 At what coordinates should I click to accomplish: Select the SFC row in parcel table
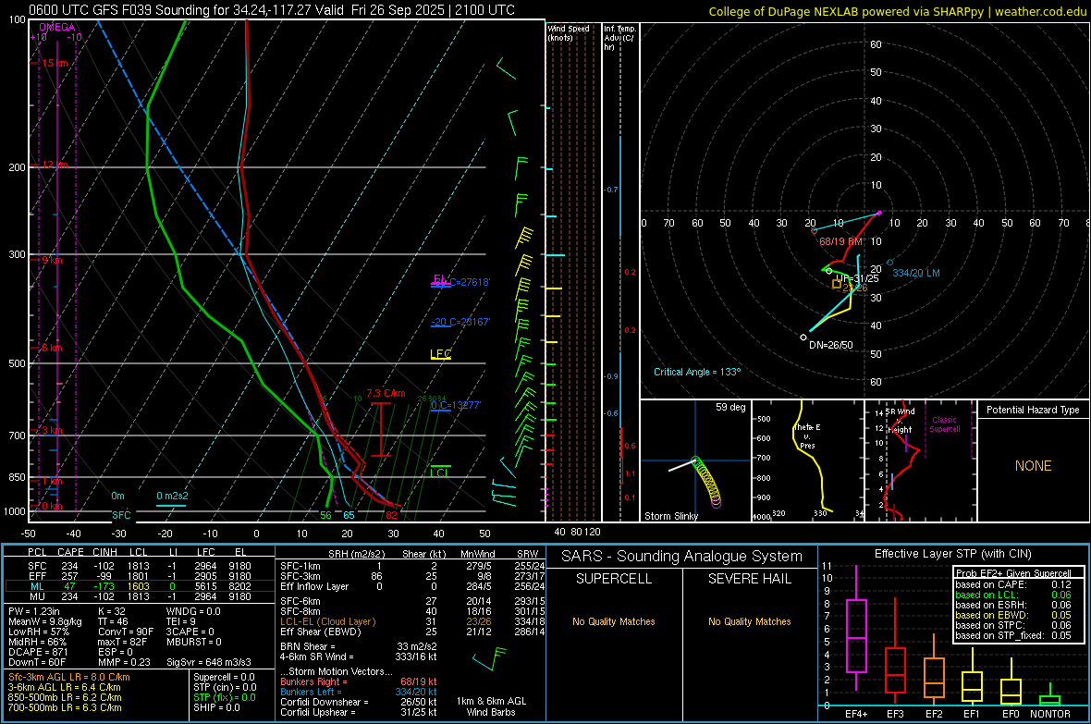pyautogui.click(x=139, y=566)
